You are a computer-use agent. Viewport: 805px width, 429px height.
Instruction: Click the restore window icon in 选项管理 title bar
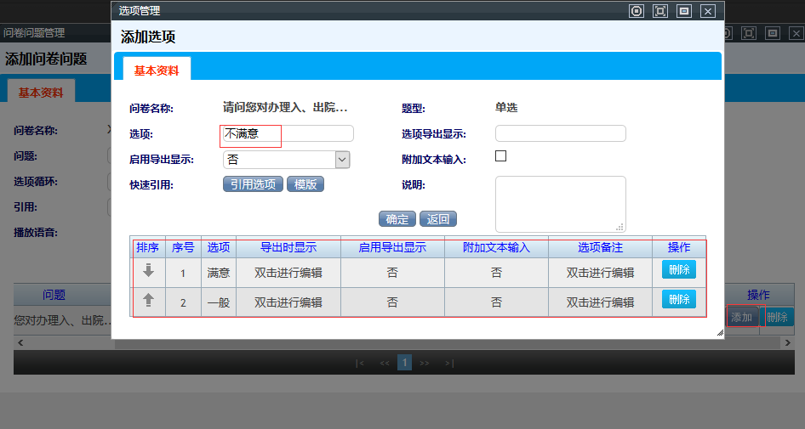click(683, 11)
